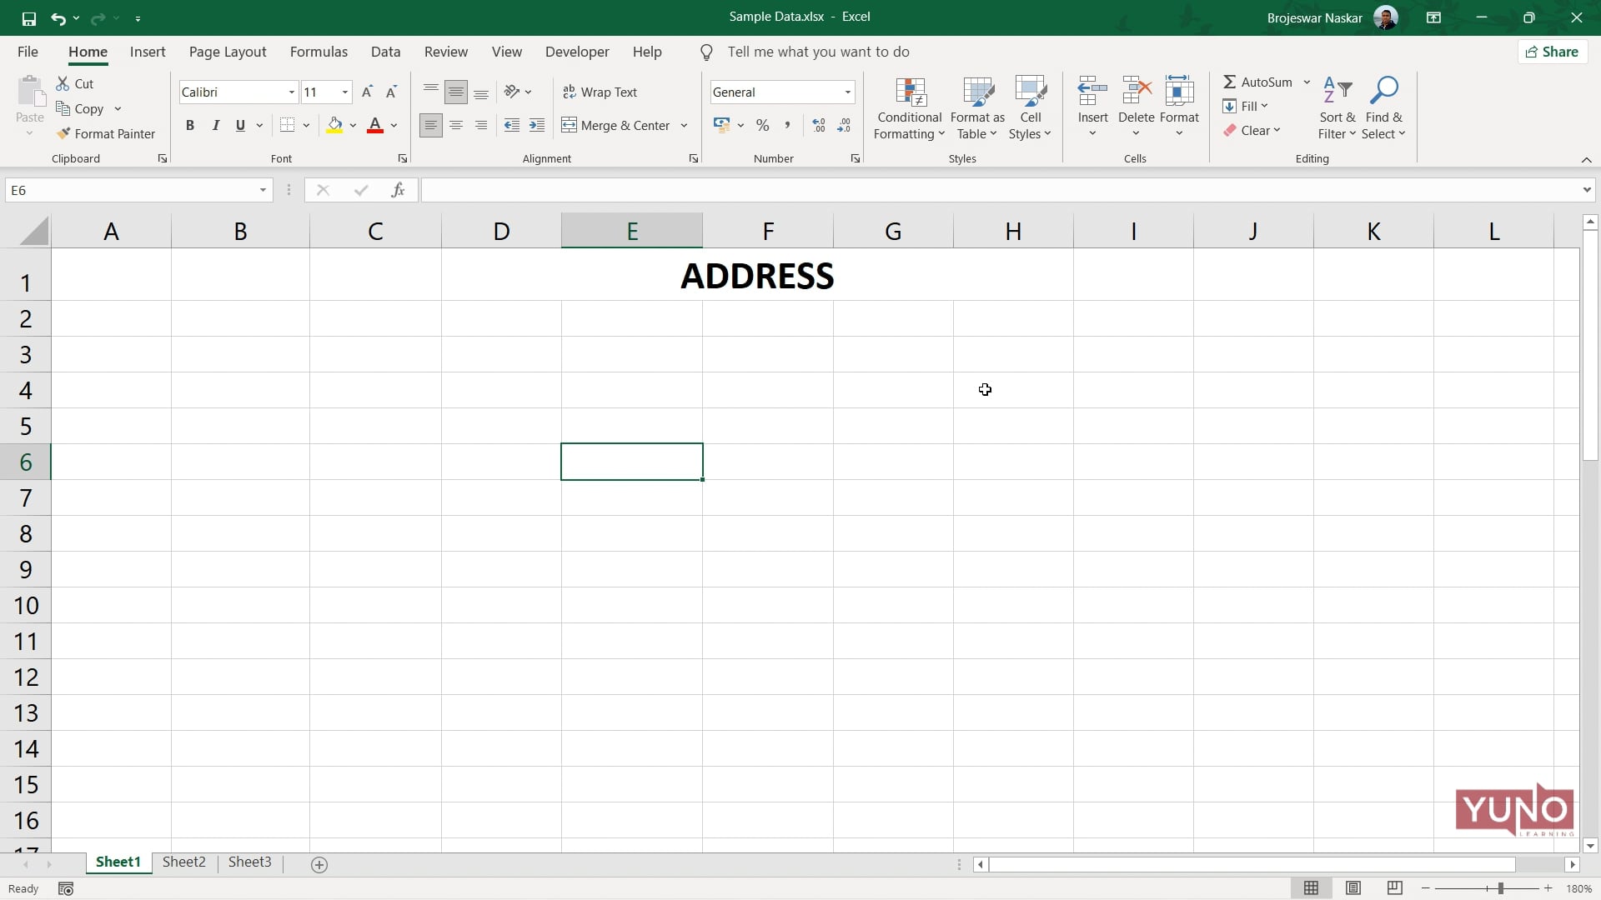Open Cell Styles gallery

point(1030,108)
